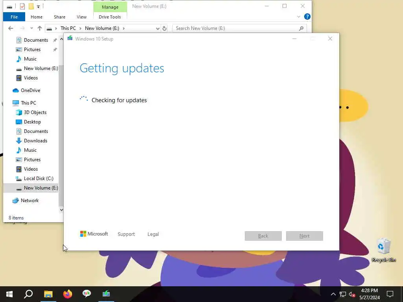Click the network tray icon
The width and height of the screenshot is (403, 302).
coord(343,294)
